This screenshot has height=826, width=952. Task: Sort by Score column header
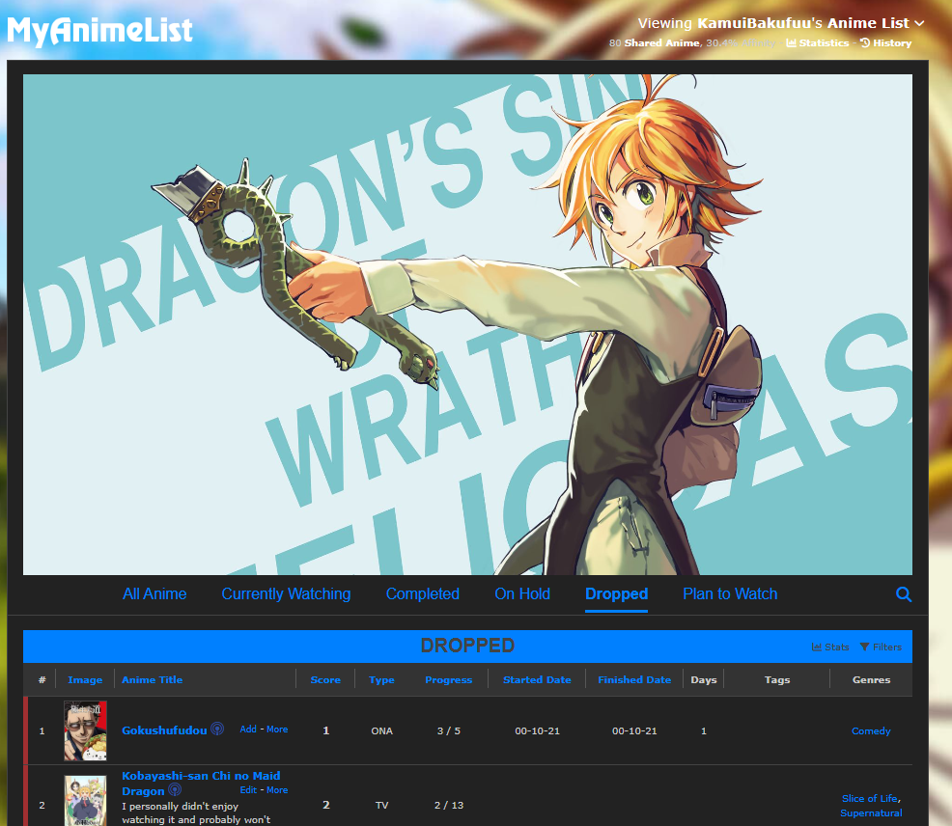point(325,679)
